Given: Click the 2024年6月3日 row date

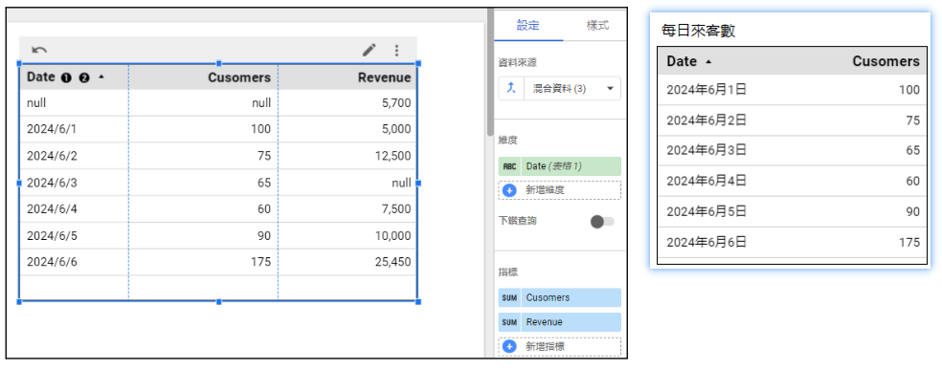Looking at the screenshot, I should [706, 150].
